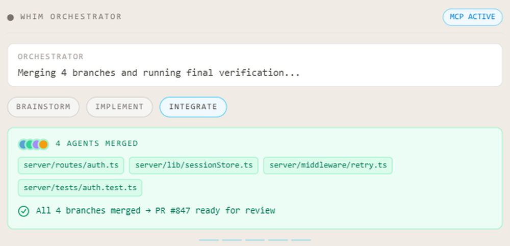Screen dimensions: 510x246
Task: Select the third pagination dash indicator
Action: [x=255, y=240]
